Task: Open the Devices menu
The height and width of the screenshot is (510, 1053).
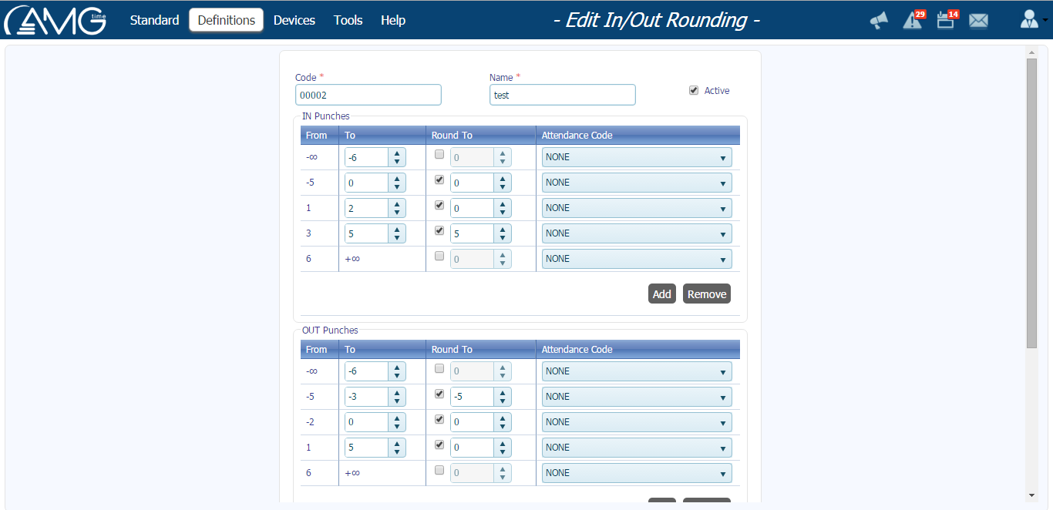Action: 294,20
